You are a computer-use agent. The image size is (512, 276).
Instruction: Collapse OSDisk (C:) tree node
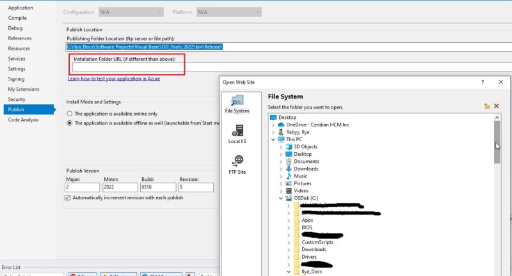point(281,198)
